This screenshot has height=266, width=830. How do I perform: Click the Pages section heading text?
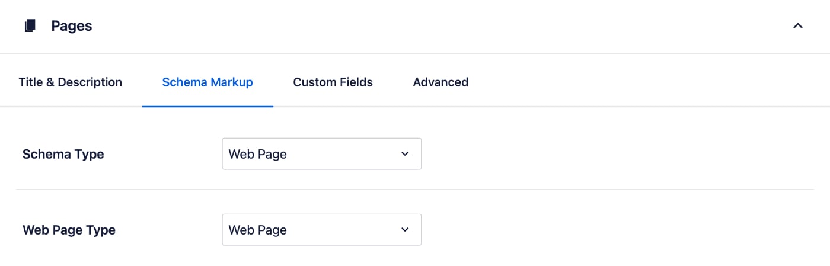click(72, 26)
